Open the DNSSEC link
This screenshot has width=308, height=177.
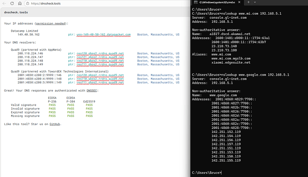coord(92,90)
